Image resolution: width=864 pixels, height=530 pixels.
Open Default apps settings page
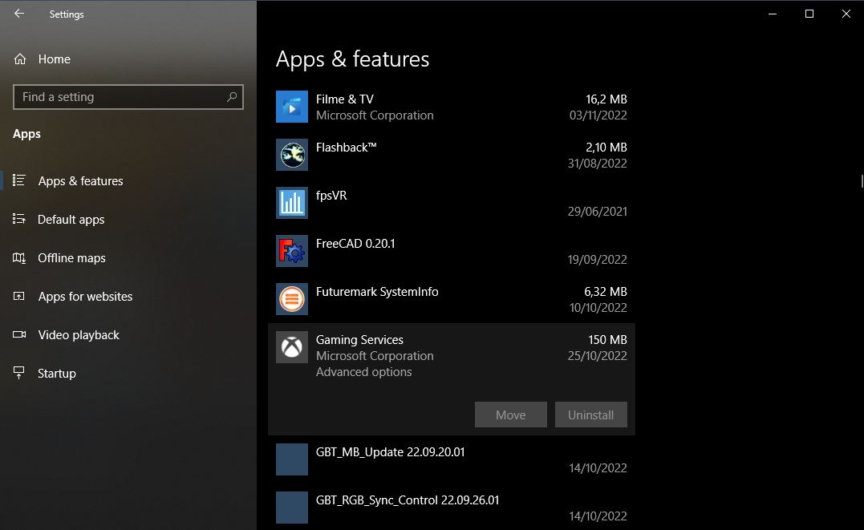[x=128, y=219]
